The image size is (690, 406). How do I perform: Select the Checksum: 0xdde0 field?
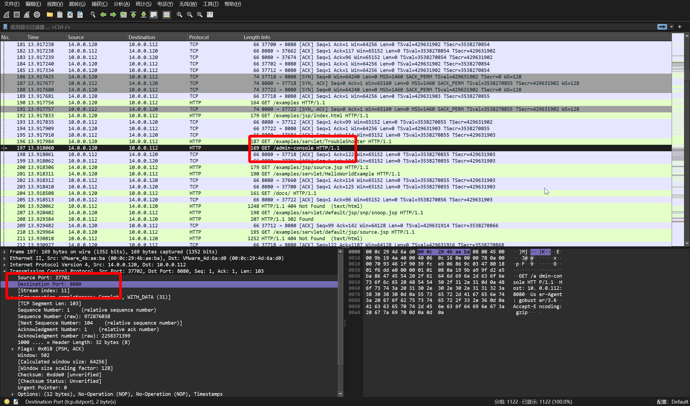[169, 374]
